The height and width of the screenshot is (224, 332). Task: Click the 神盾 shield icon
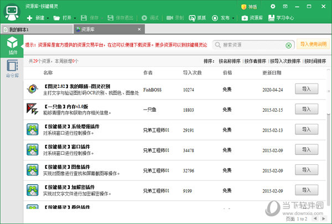point(243,7)
